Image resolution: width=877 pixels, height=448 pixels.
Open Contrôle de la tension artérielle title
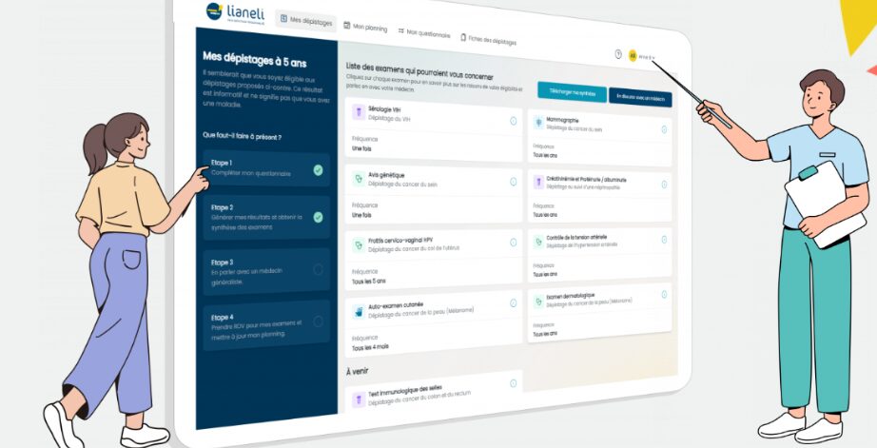pos(576,237)
